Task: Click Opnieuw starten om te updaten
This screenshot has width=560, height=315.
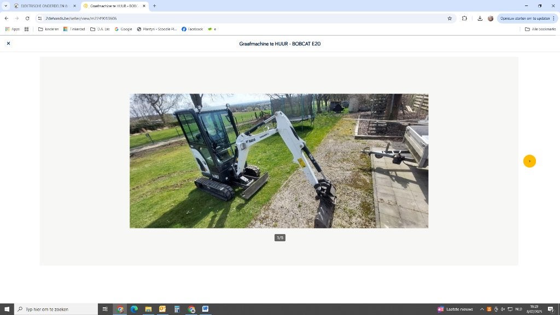Action: point(524,18)
